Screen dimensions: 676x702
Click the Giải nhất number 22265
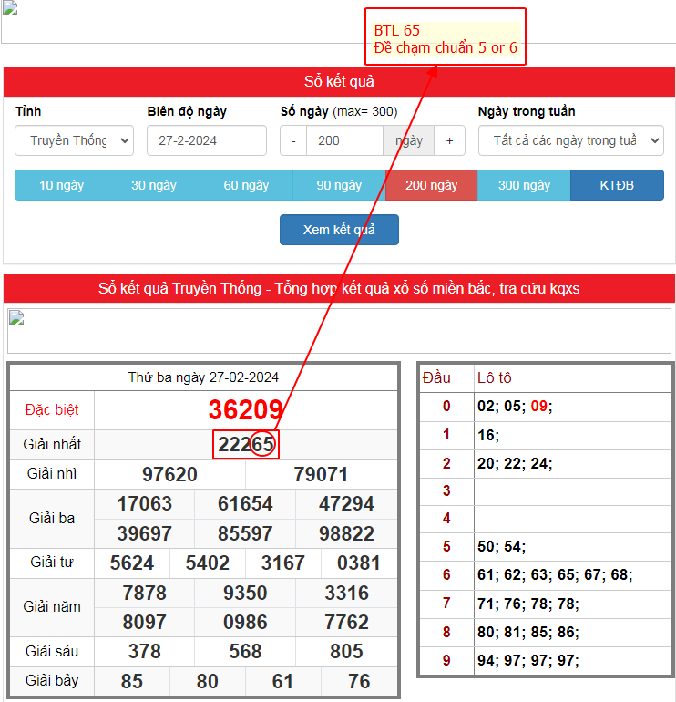(245, 445)
